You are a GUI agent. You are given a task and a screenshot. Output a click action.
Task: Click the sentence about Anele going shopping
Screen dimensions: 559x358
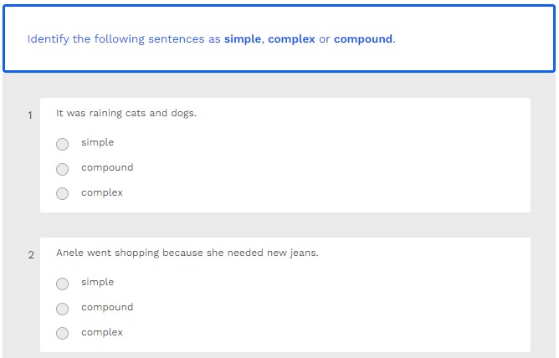[187, 253]
